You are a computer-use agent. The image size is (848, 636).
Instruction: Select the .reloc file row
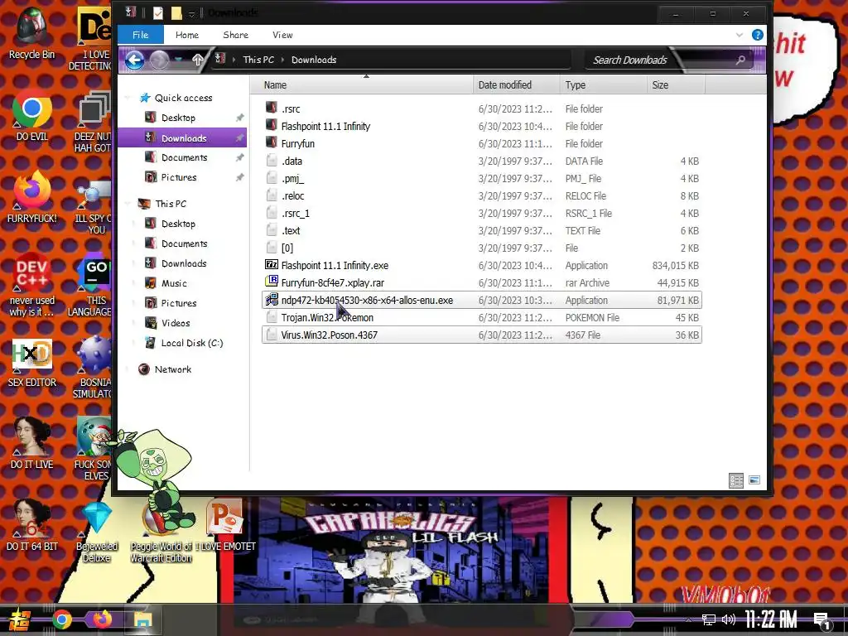coord(482,195)
